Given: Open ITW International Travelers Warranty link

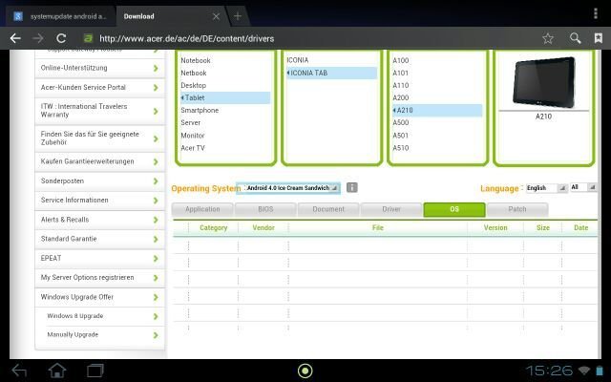Looking at the screenshot, I should [100, 111].
